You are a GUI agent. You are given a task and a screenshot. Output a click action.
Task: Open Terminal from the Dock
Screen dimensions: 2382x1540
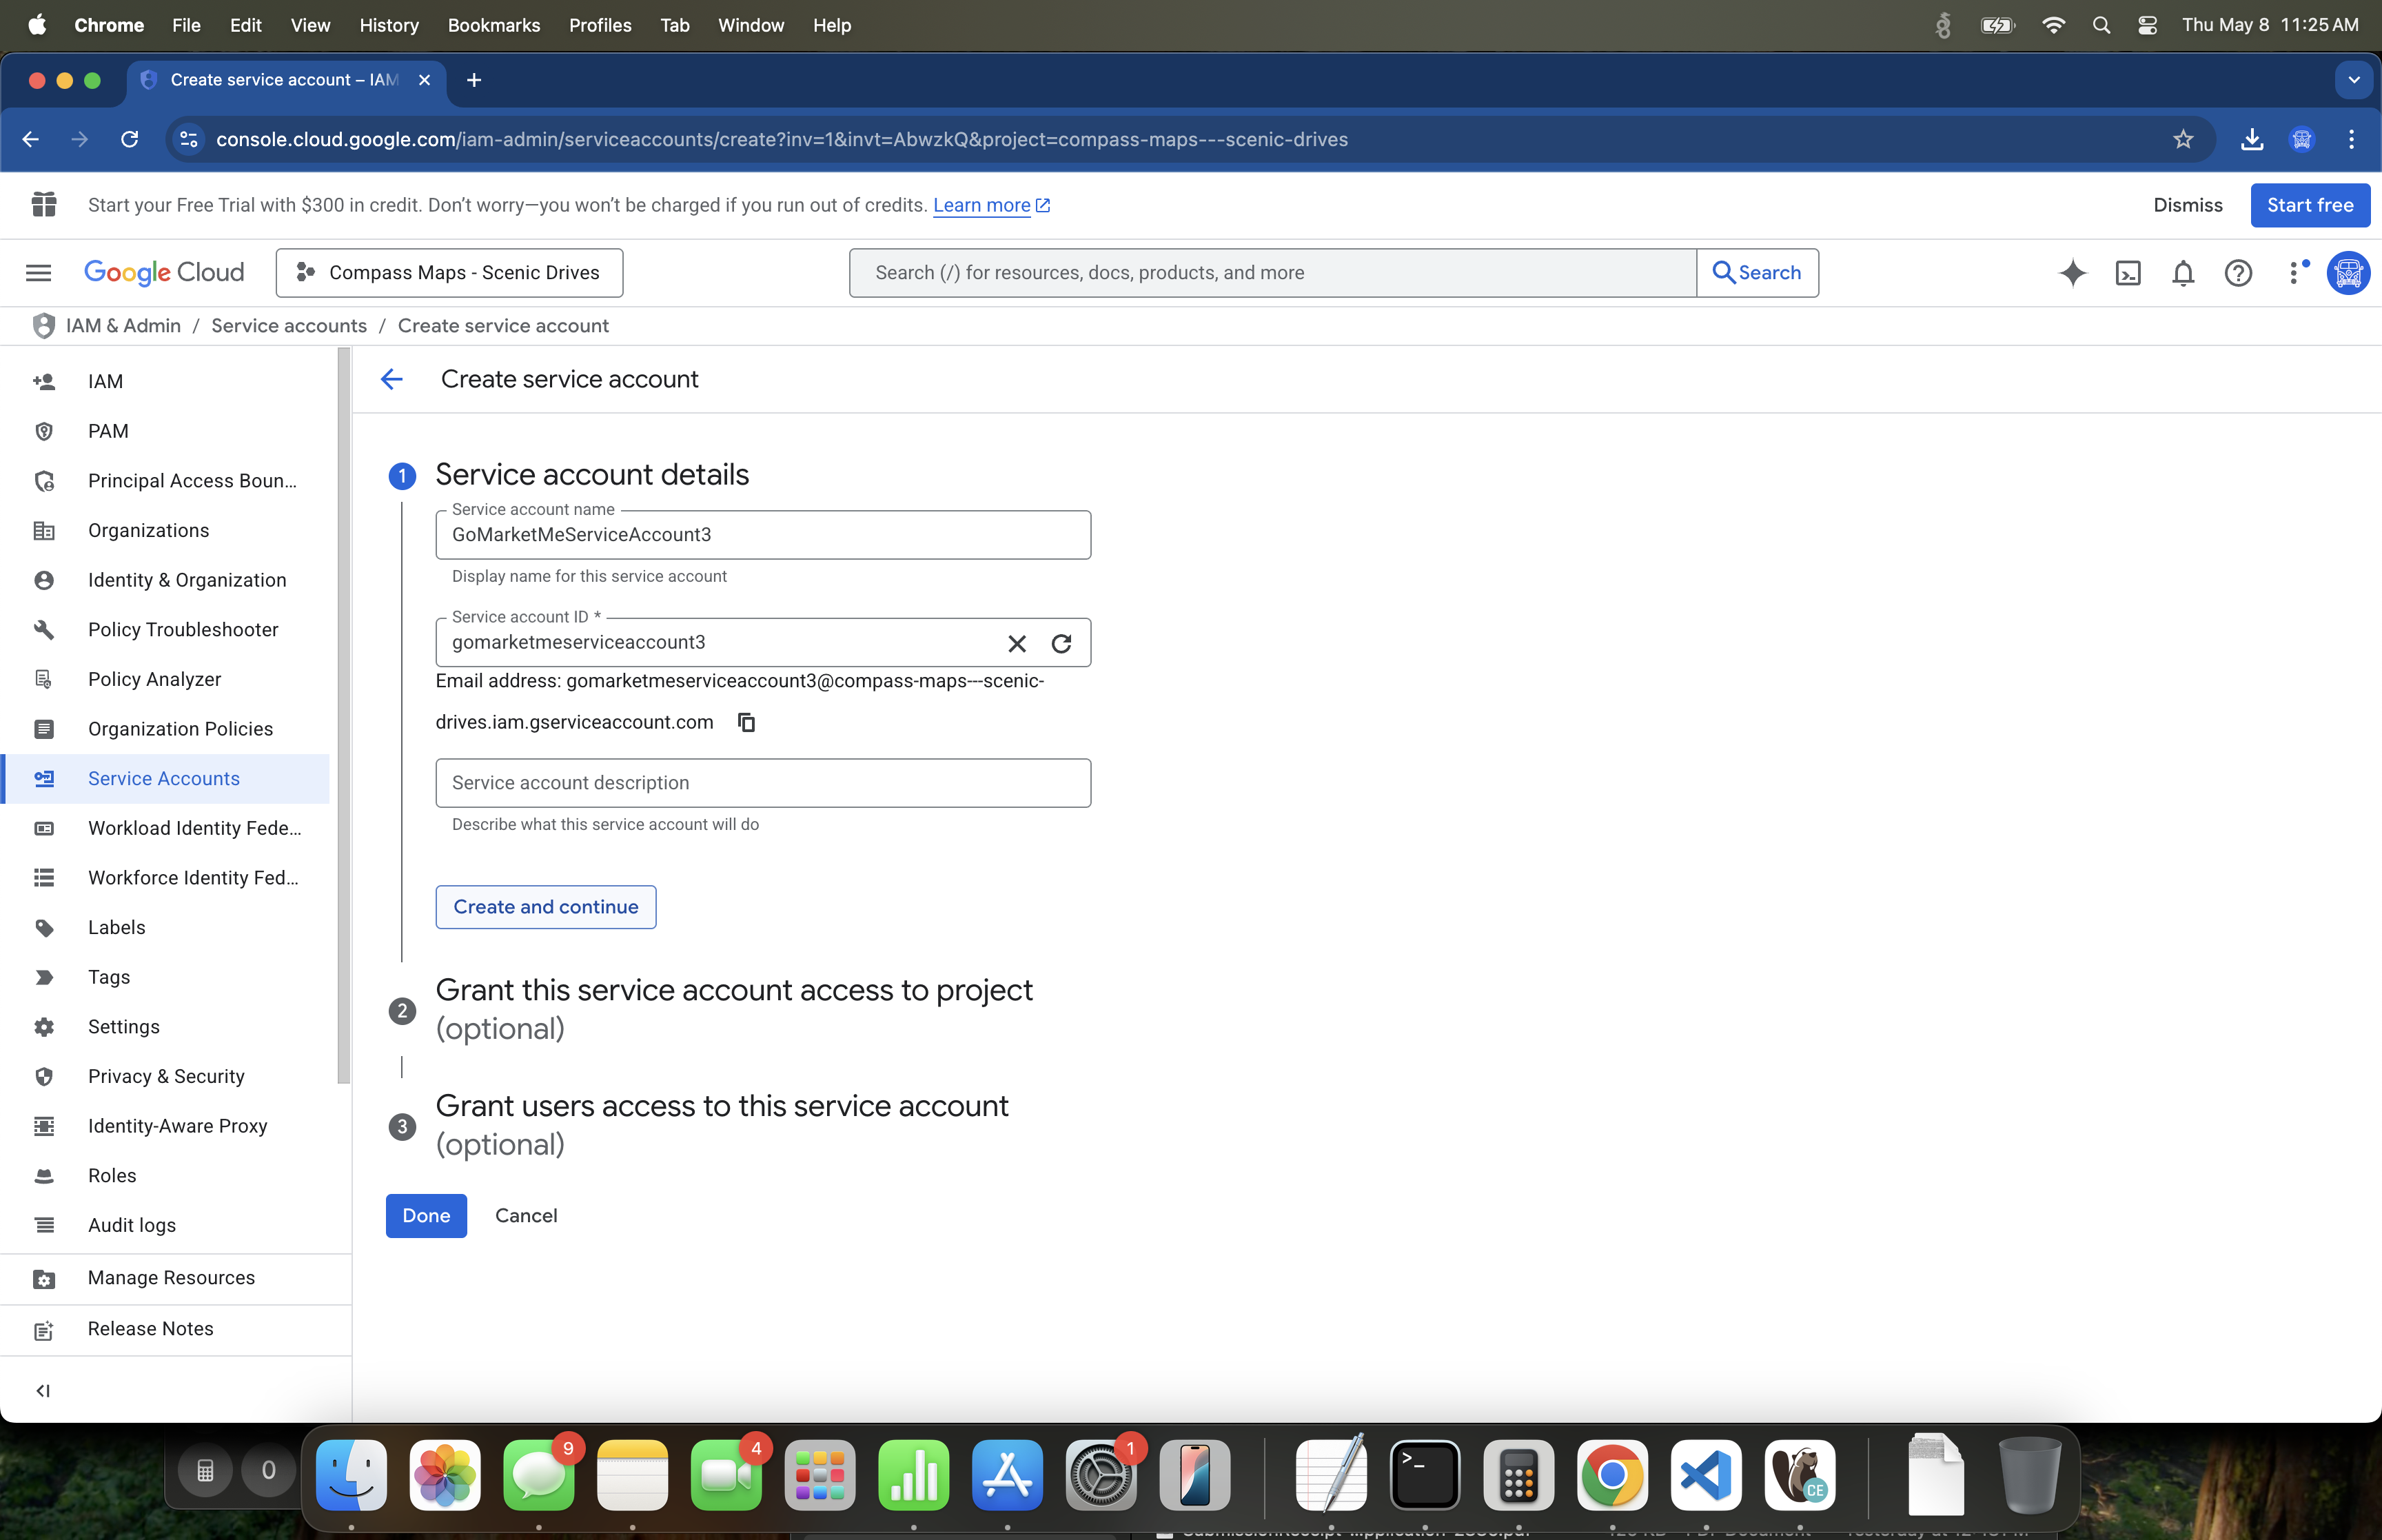point(1425,1475)
